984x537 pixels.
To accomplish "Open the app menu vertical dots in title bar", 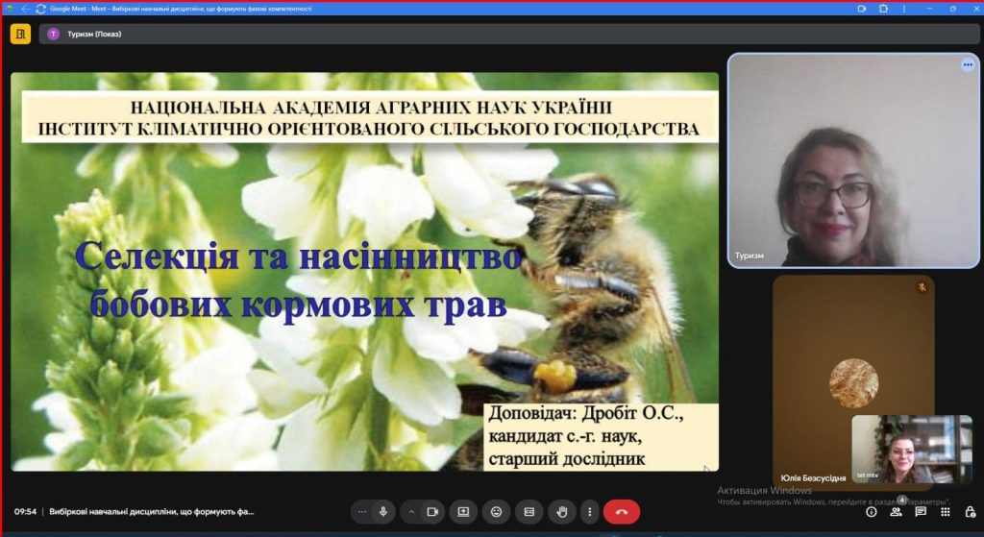I will coord(903,9).
